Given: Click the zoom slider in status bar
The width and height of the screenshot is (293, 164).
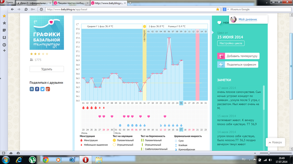Looking at the screenshot, I should point(269,153).
